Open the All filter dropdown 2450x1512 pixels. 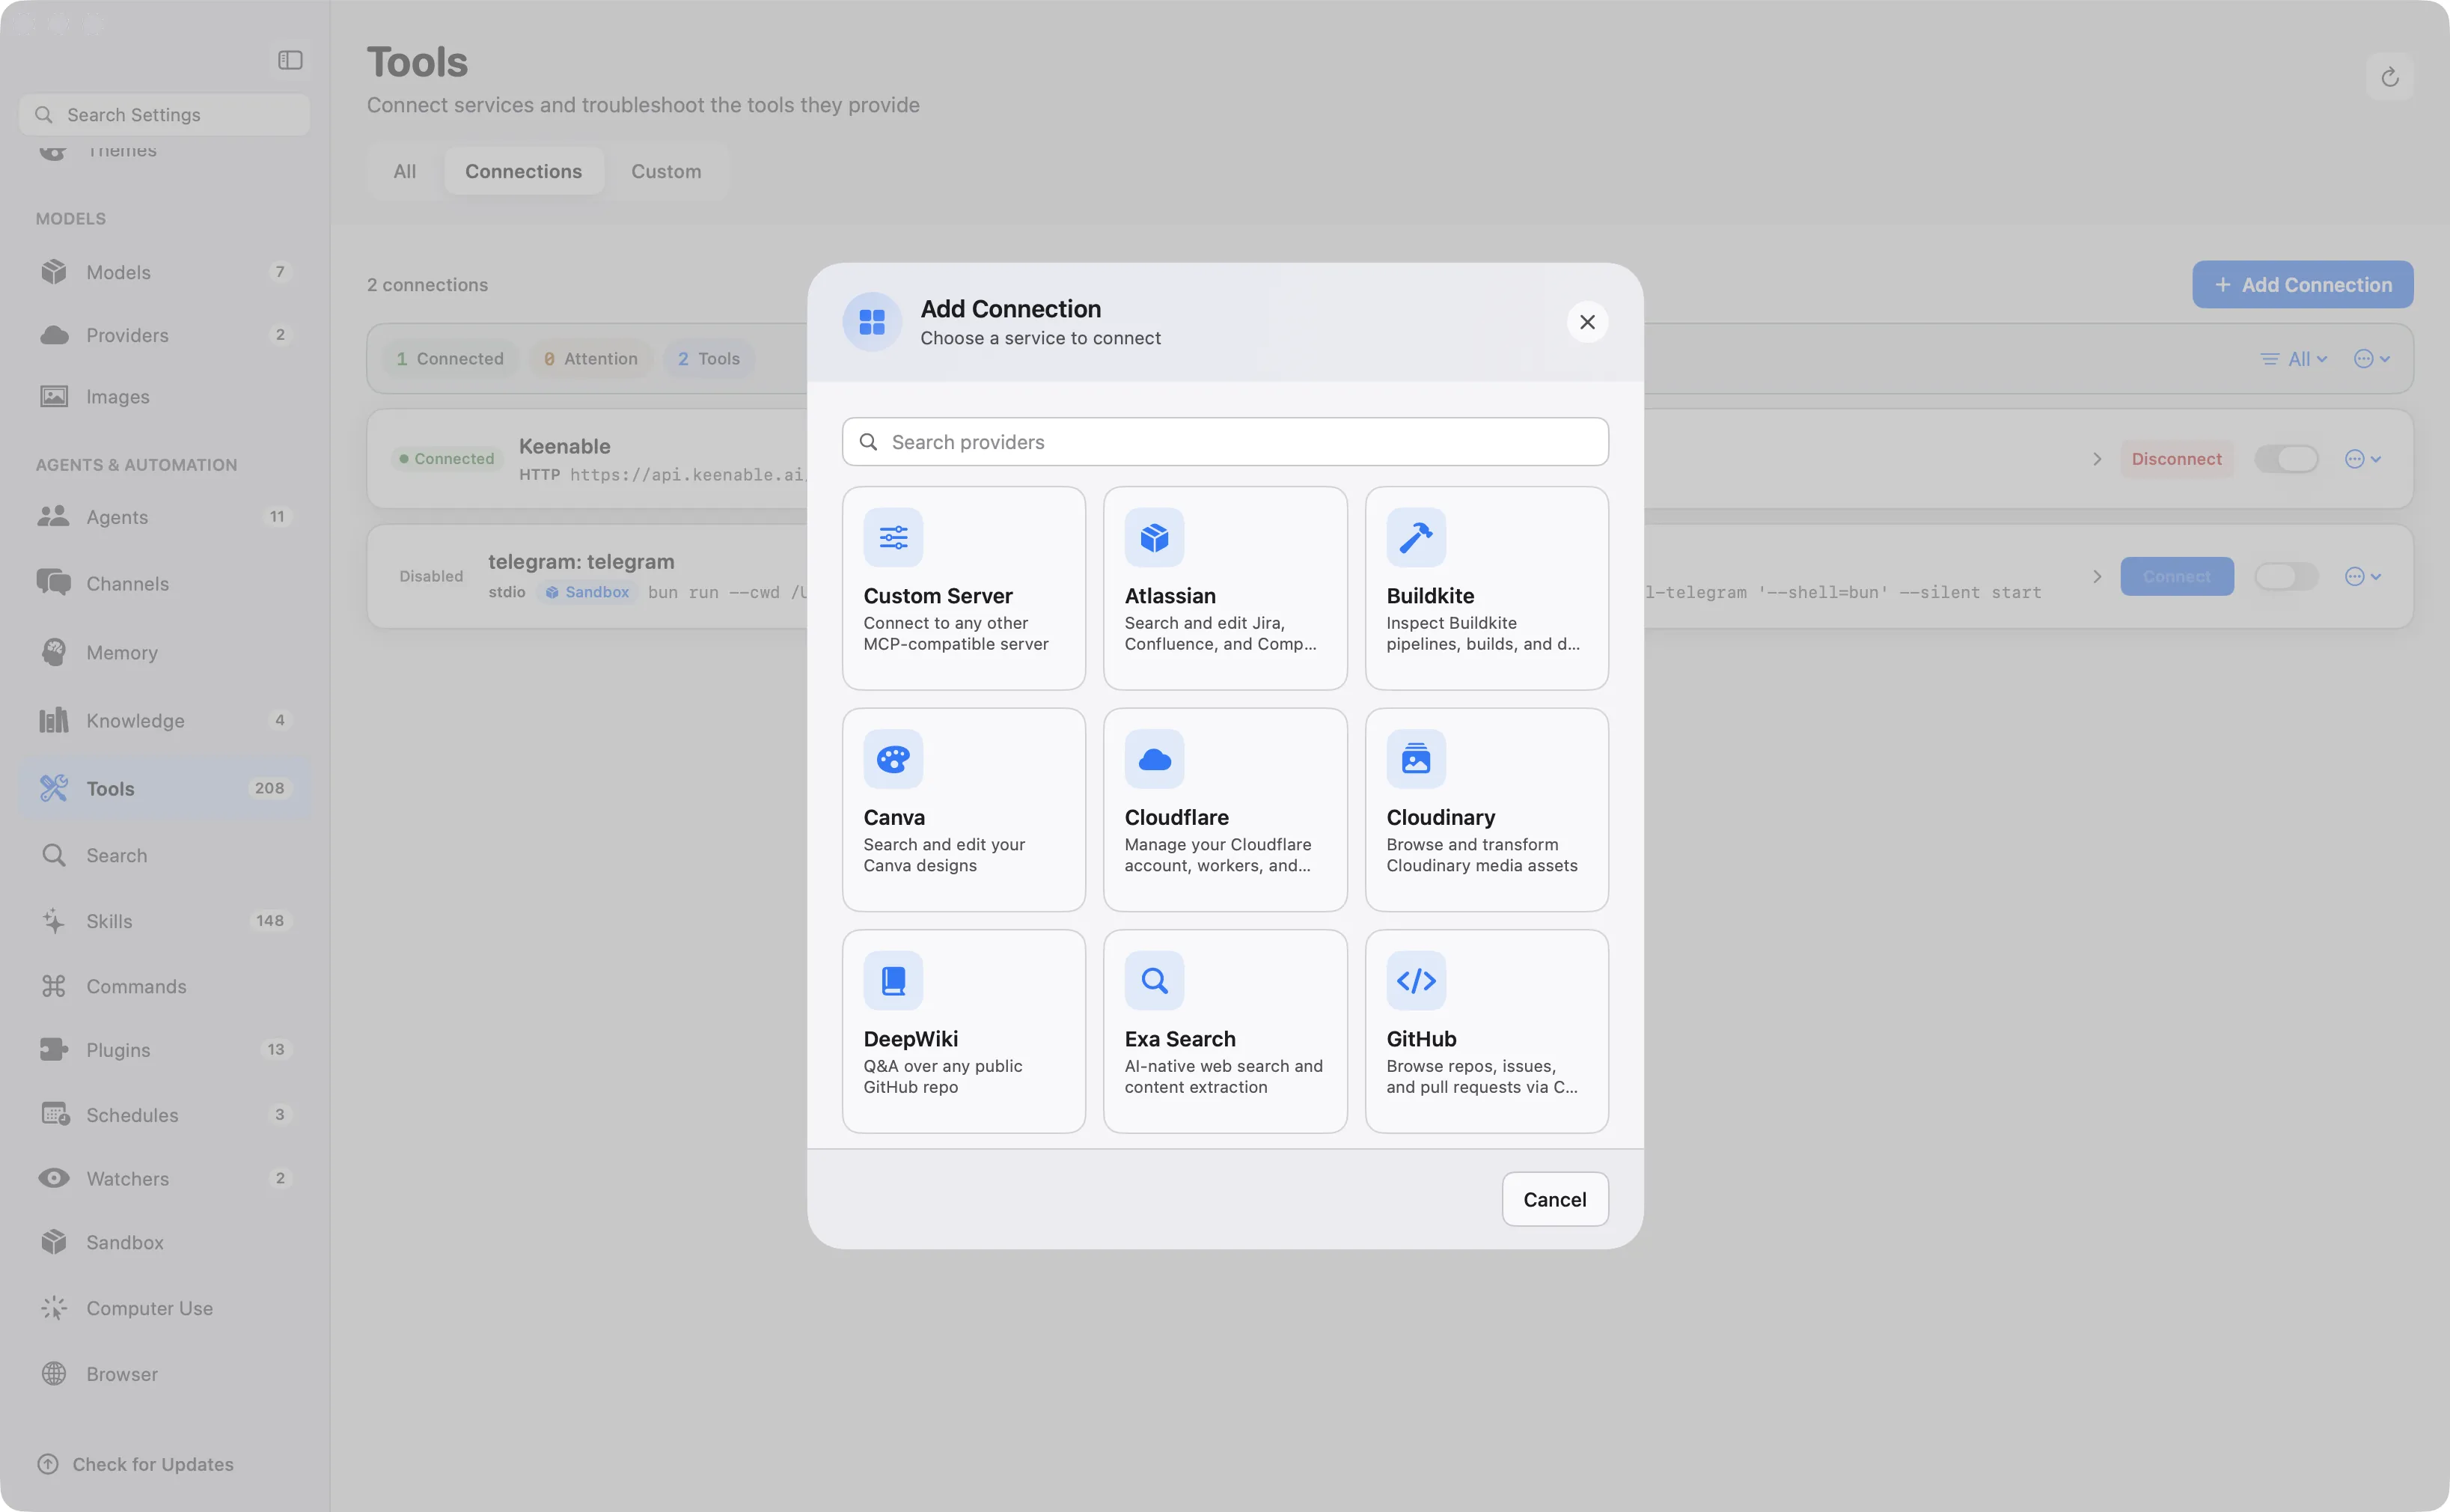pyautogui.click(x=2294, y=359)
